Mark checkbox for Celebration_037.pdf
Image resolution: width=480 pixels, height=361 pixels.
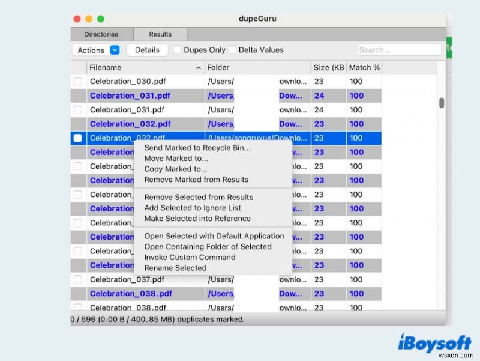click(78, 279)
